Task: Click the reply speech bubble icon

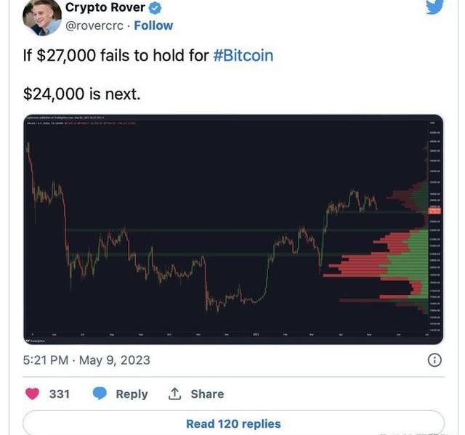Action: pyautogui.click(x=100, y=394)
